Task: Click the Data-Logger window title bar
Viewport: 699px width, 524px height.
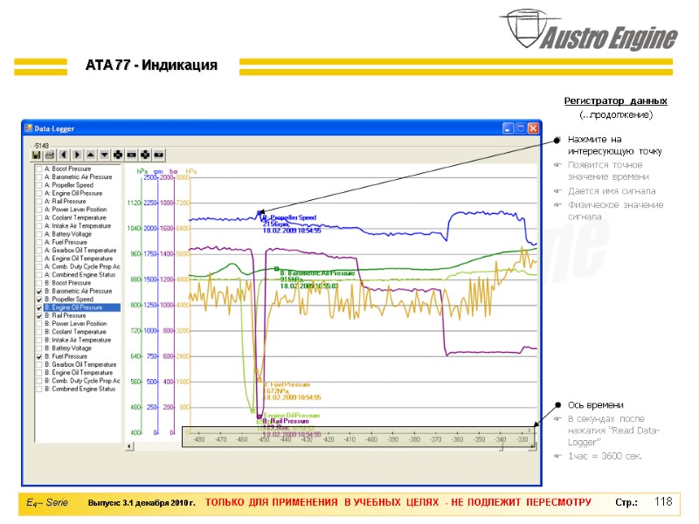Action: click(281, 128)
